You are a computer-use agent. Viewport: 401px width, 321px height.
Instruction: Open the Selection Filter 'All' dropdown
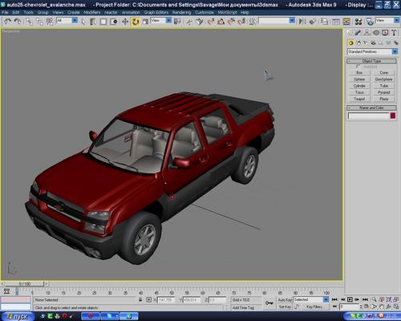[67, 20]
